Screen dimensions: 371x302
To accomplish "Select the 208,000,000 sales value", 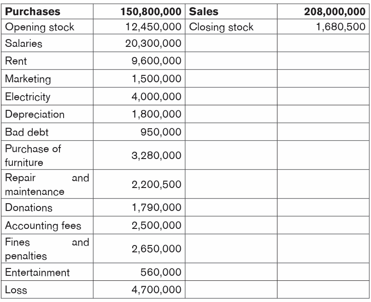I will coord(335,11).
